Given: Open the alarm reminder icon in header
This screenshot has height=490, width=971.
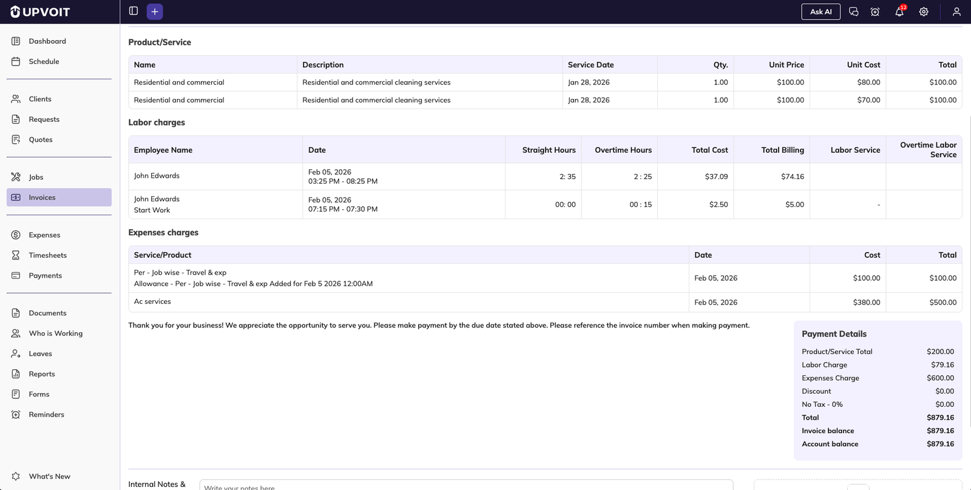Looking at the screenshot, I should coord(875,12).
